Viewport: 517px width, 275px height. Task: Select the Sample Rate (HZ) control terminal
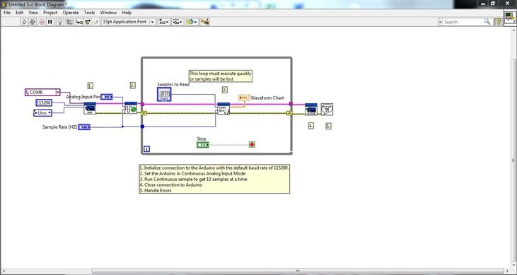pos(84,127)
